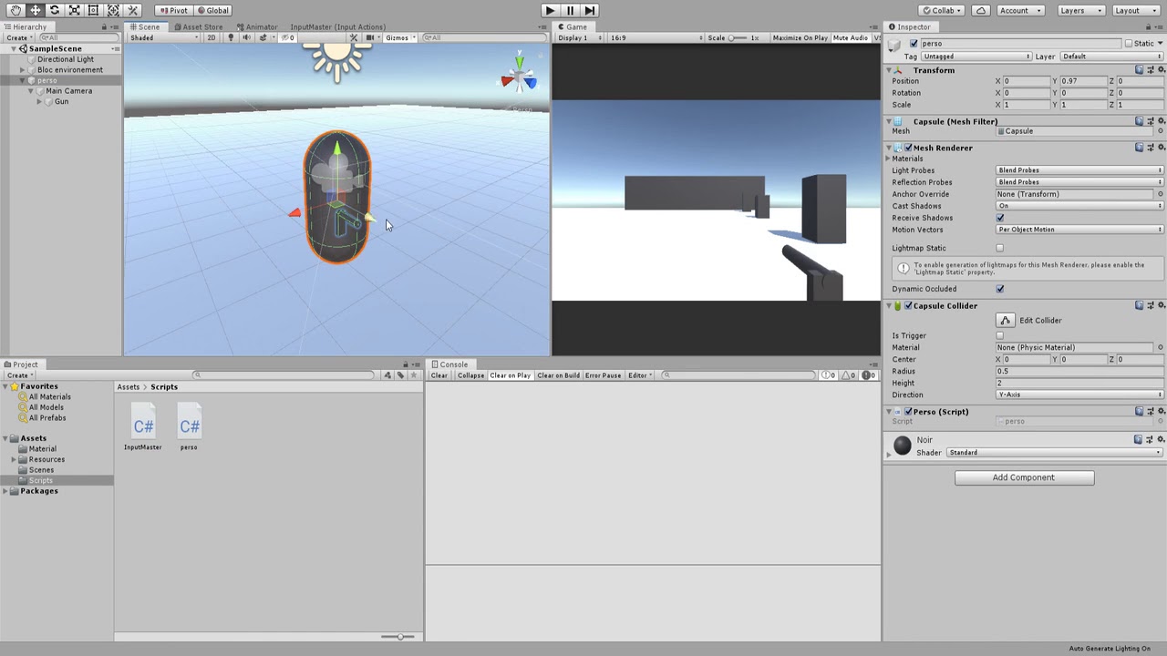Expand the Gun object in Hierarchy
1167x656 pixels.
[39, 101]
